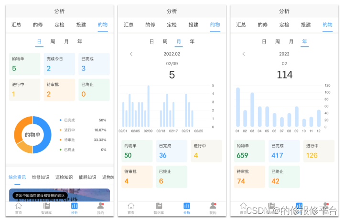
Task: Open 的物单 card showing 50
Action: (x=137, y=151)
